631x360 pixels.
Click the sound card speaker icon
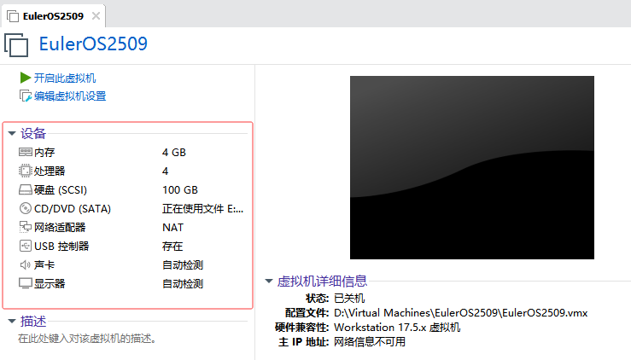click(25, 264)
